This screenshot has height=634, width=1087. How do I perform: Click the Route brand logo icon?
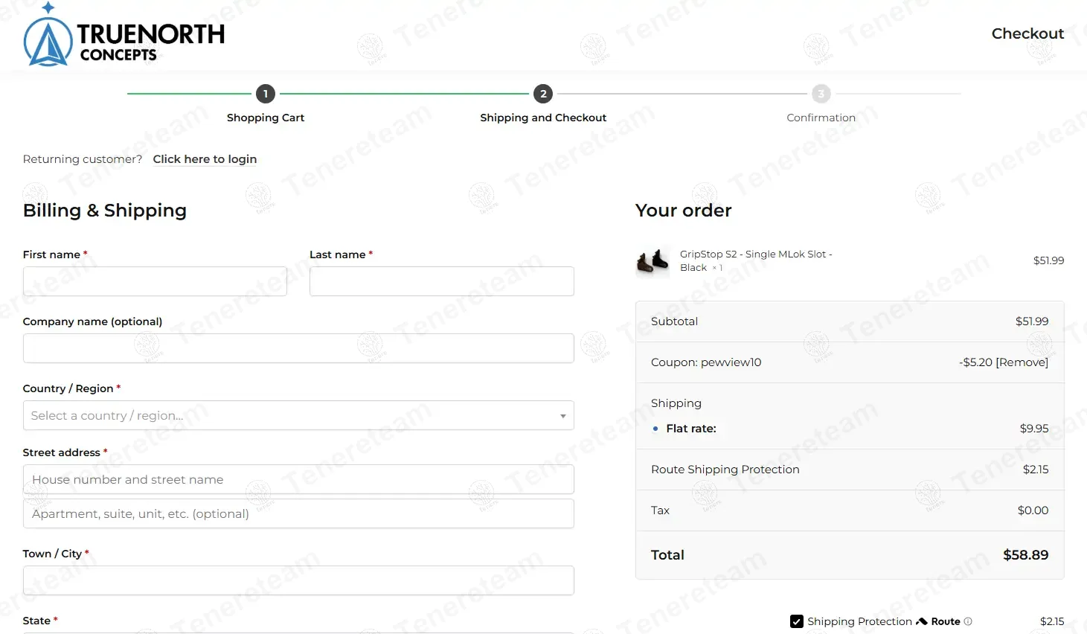click(x=922, y=621)
